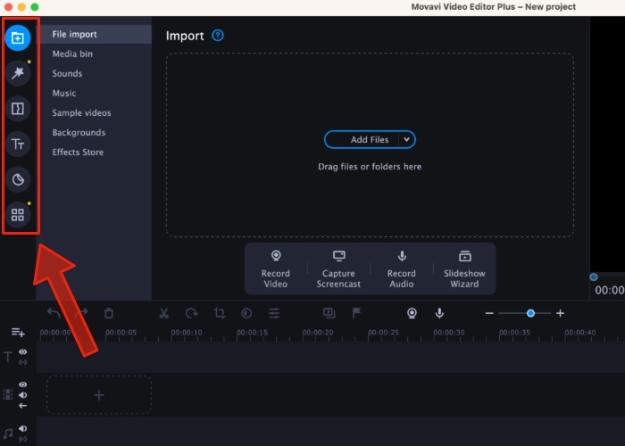Select the Crop tool icon

coord(220,313)
